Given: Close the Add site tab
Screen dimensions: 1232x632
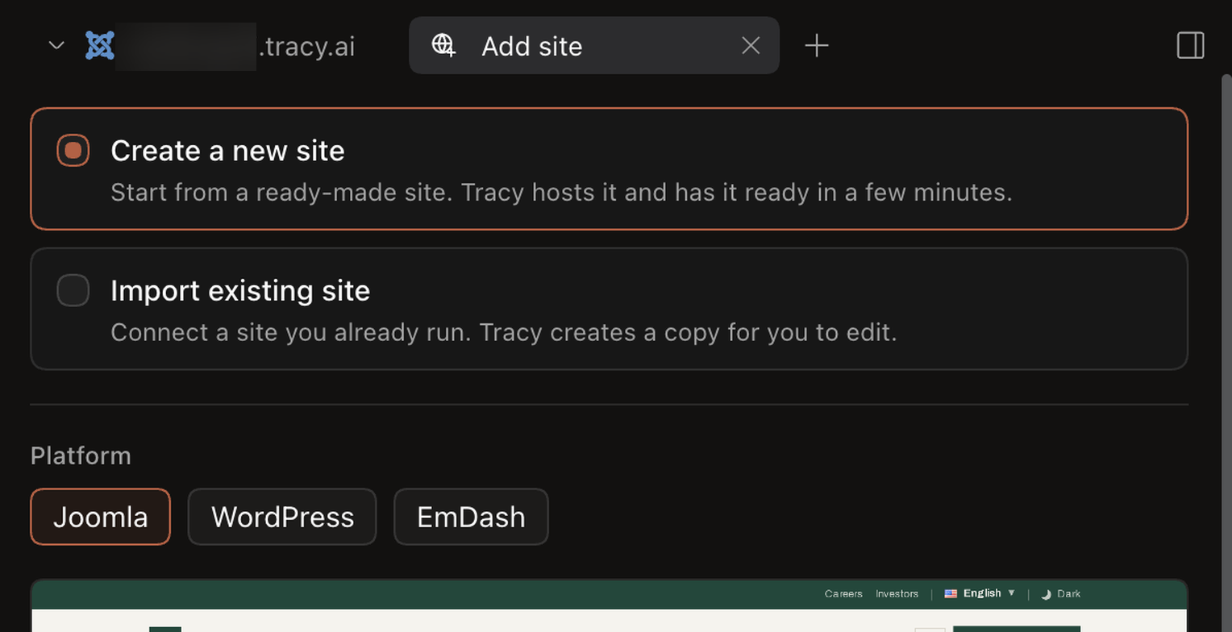Looking at the screenshot, I should 751,46.
